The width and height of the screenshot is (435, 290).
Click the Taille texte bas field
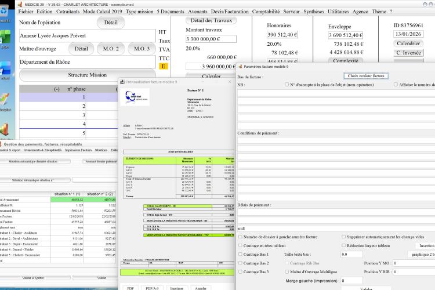pyautogui.click(x=351, y=254)
